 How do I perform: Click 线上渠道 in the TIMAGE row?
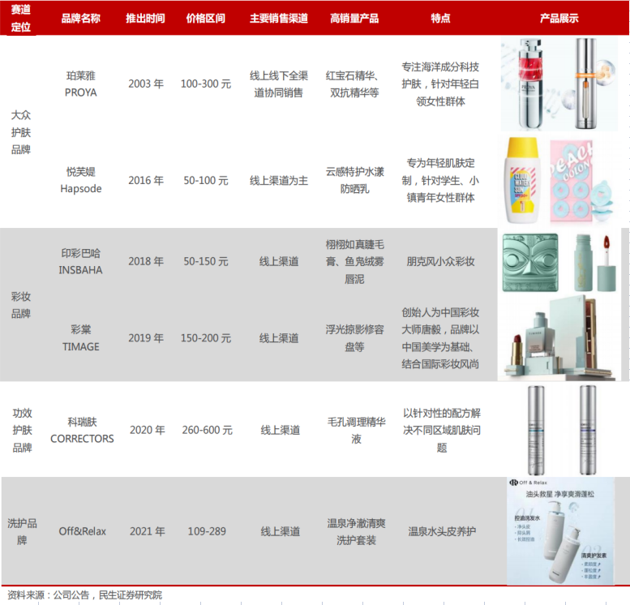(279, 338)
